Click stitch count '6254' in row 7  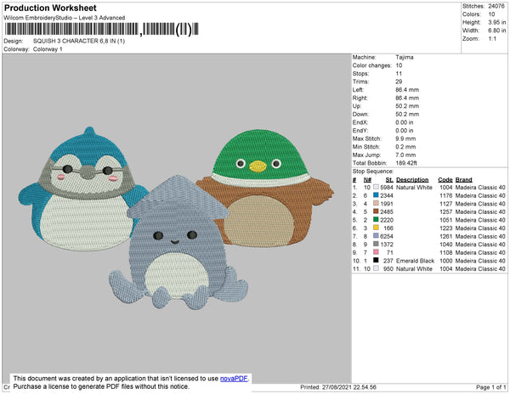click(387, 236)
